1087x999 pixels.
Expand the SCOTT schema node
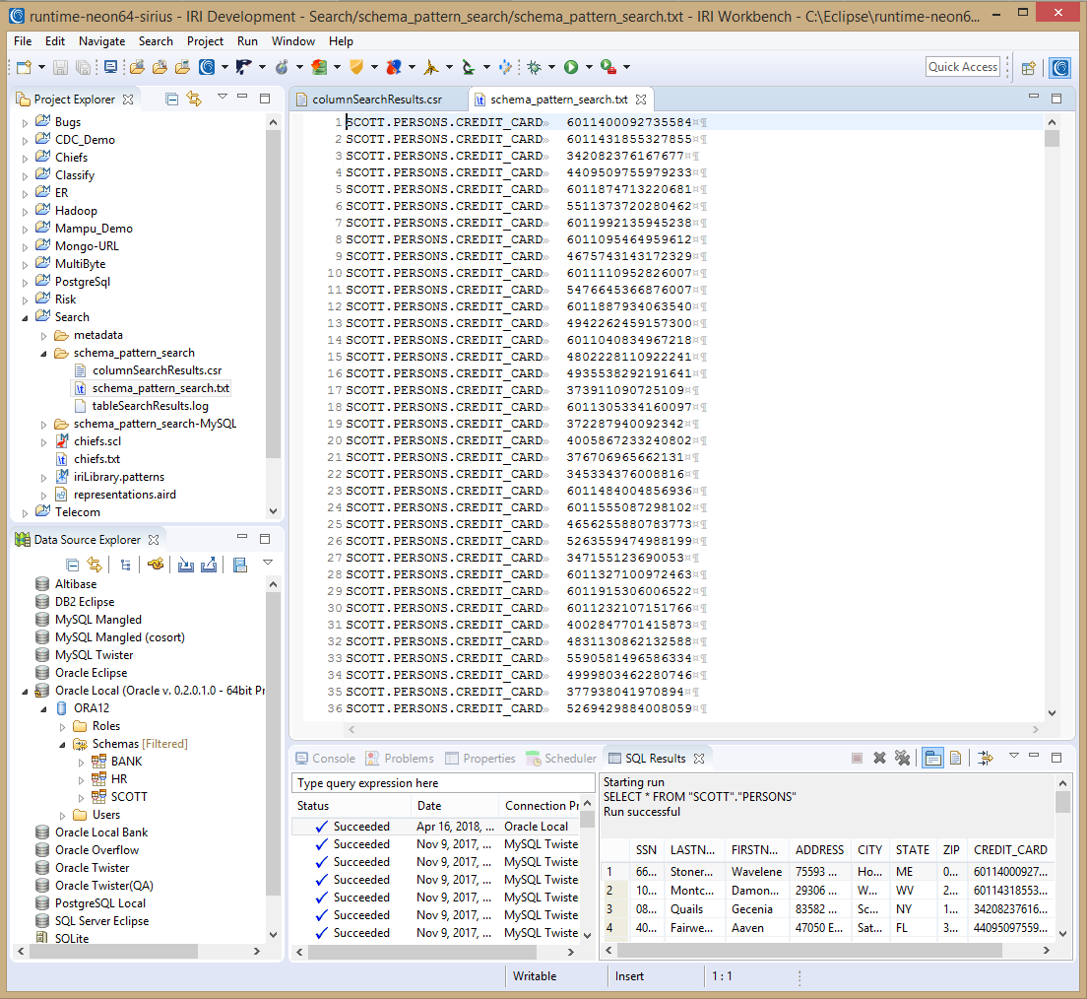[x=81, y=798]
